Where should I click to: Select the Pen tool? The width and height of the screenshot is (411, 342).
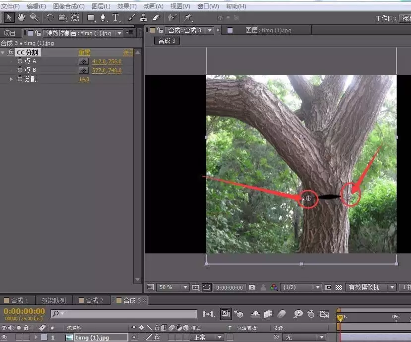click(x=103, y=18)
